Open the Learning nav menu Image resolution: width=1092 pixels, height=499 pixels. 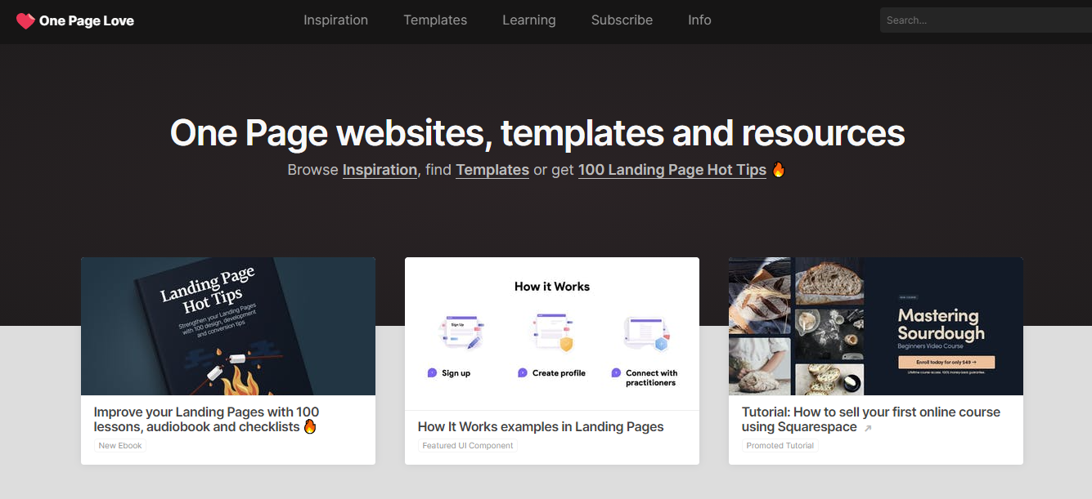(529, 20)
